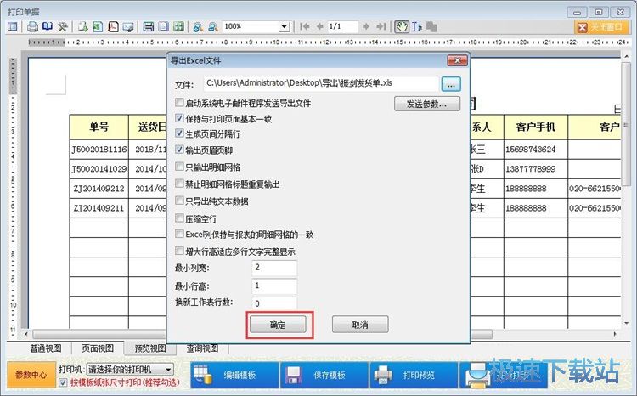
Task: Go to first page arrow
Action: click(x=304, y=27)
